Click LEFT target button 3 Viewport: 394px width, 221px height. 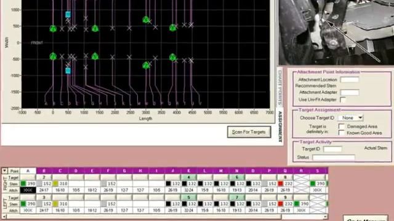[44, 198]
